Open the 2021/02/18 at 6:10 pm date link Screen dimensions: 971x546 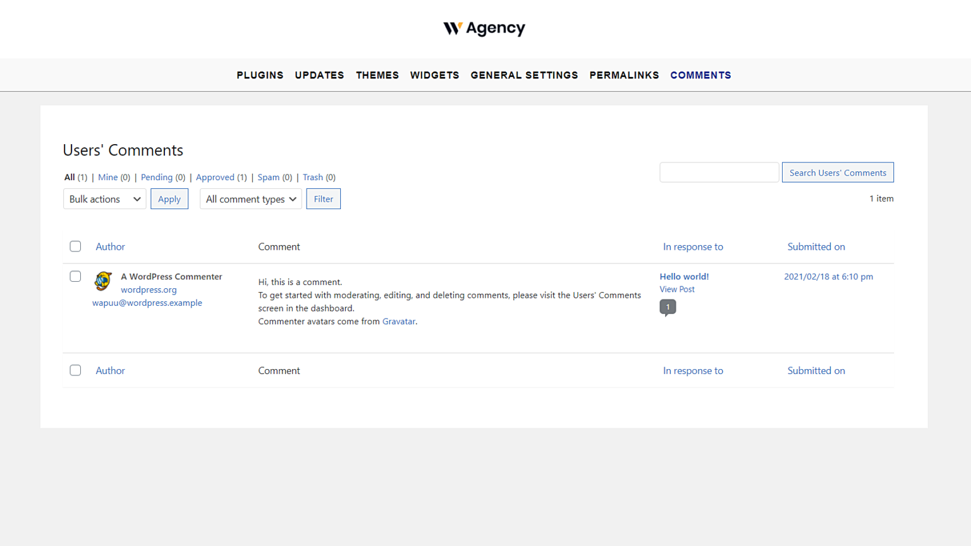pos(828,277)
